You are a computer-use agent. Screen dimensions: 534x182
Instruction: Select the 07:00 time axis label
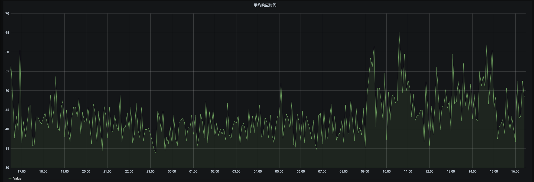tap(322, 171)
